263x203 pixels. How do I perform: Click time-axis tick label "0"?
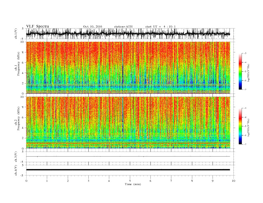pos(26,181)
